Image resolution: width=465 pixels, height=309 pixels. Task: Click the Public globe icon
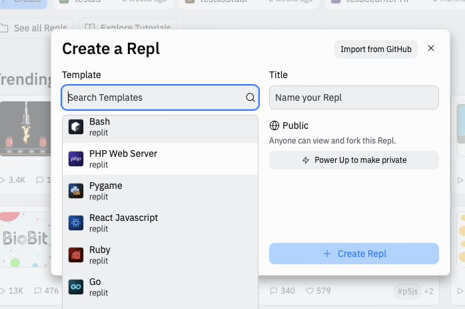(x=274, y=125)
